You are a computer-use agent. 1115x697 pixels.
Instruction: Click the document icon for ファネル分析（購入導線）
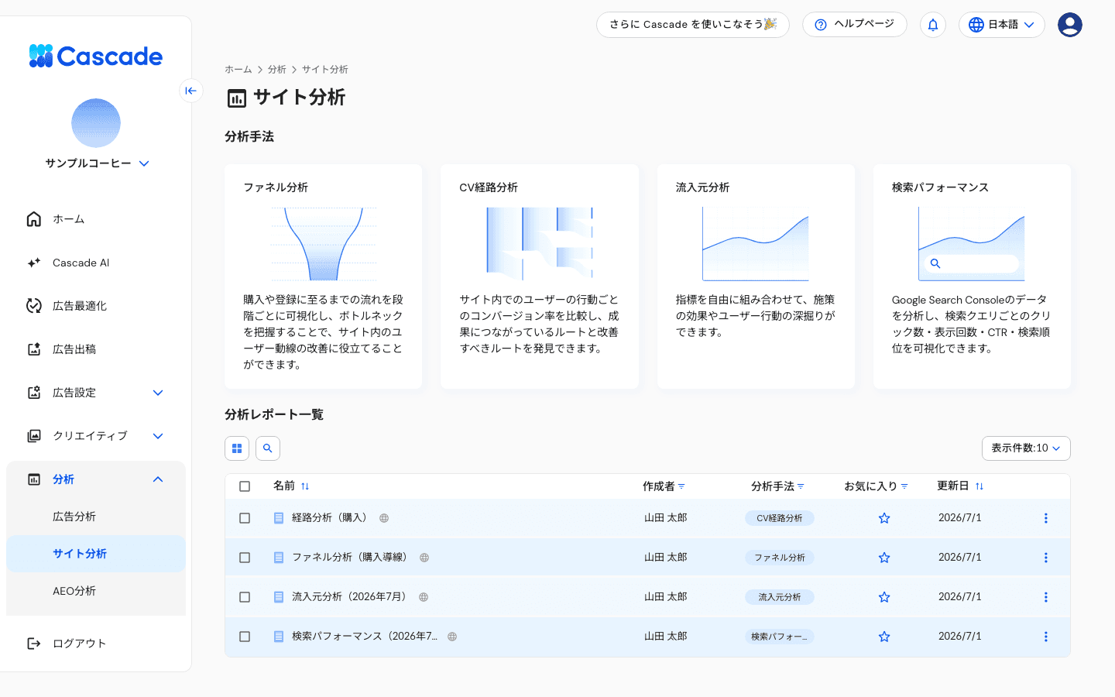pos(279,558)
